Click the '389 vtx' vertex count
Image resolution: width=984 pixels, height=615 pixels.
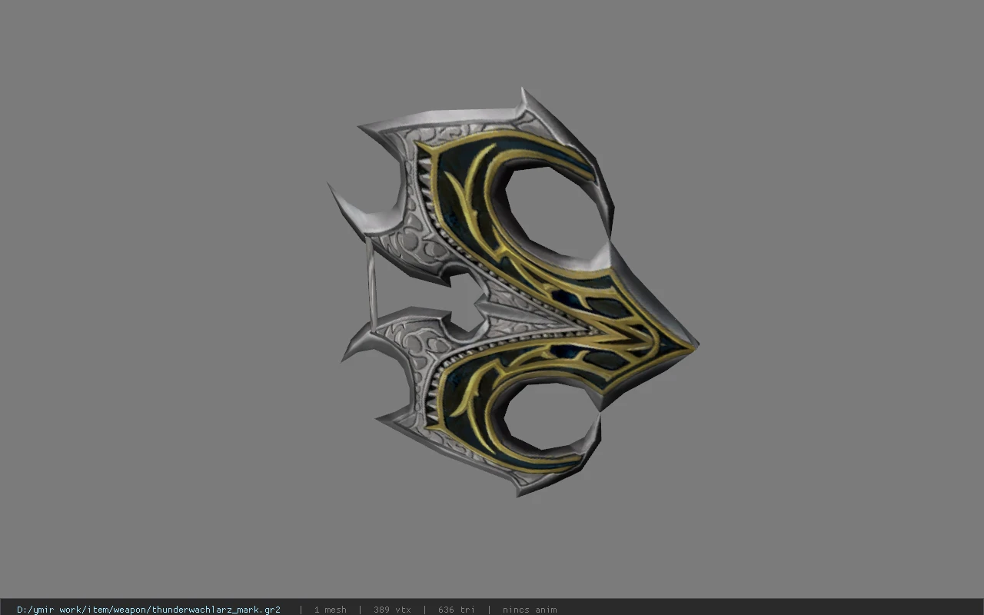click(x=392, y=610)
